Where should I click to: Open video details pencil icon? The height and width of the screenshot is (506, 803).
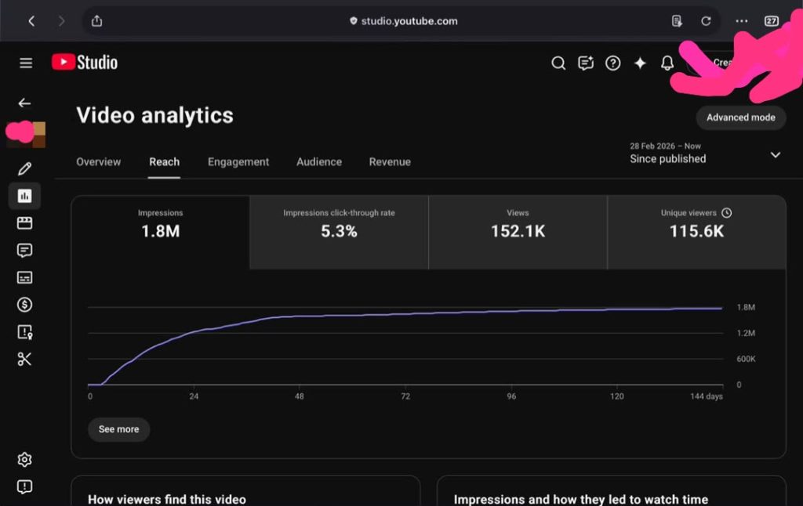click(24, 168)
